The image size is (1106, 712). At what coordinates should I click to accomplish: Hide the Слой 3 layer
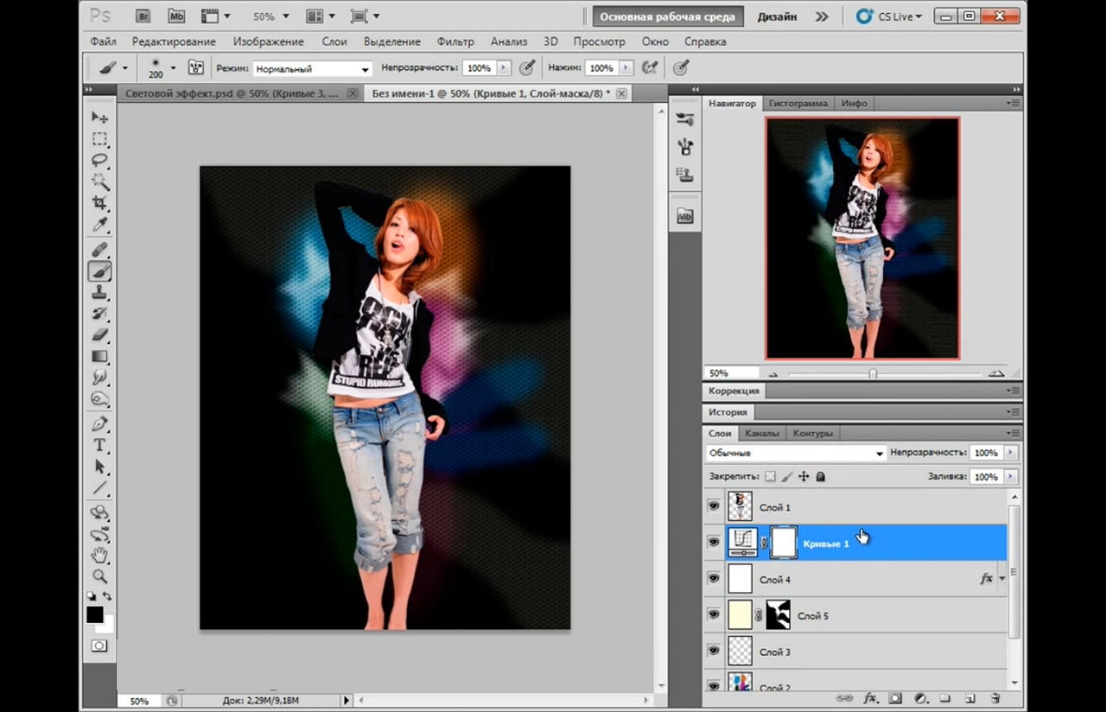[x=714, y=652]
